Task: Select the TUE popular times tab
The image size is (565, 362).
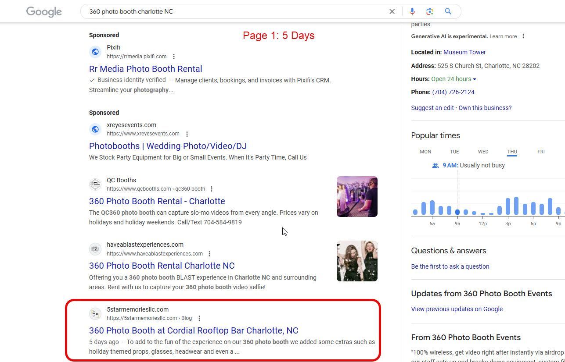Action: pyautogui.click(x=454, y=152)
